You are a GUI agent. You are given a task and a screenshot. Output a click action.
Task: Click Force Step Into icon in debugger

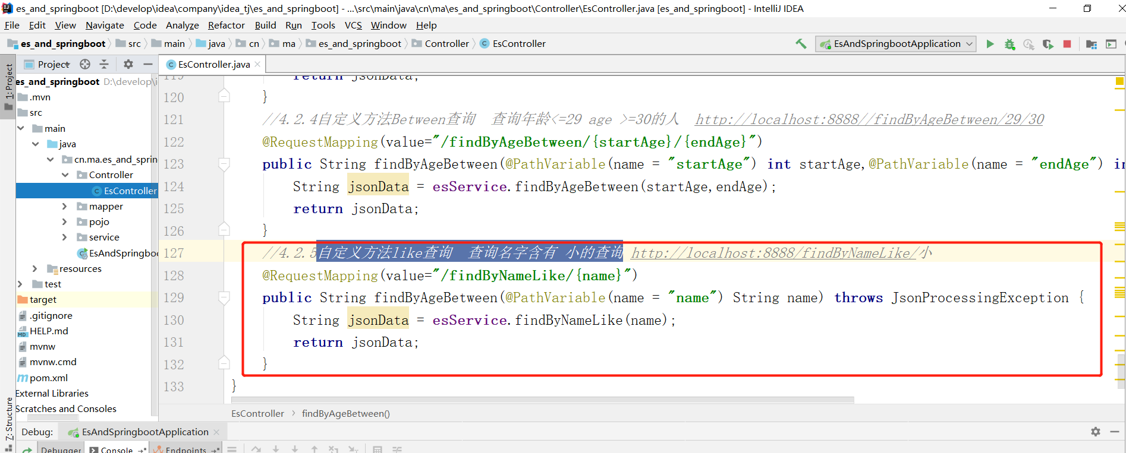tap(295, 449)
